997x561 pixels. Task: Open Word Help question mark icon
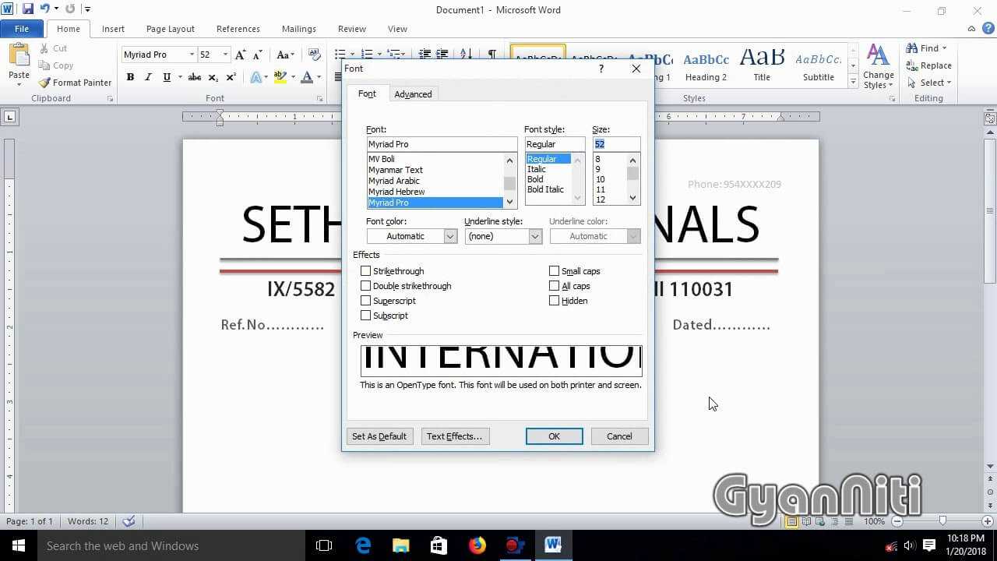click(x=988, y=29)
